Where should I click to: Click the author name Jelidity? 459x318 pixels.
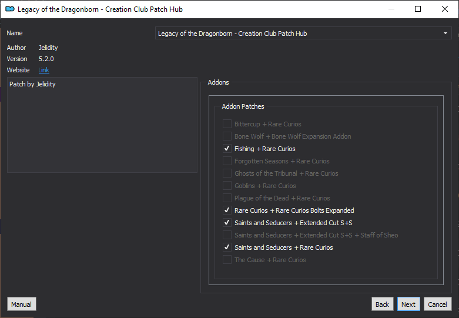coord(48,48)
